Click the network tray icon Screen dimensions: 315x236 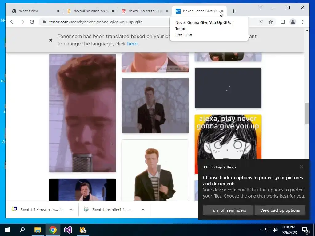tap(268, 230)
